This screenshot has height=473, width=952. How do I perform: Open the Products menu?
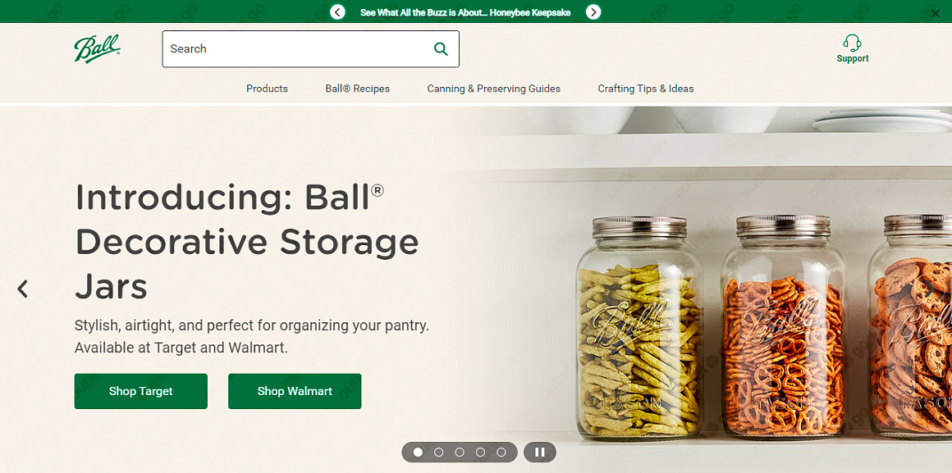(268, 89)
